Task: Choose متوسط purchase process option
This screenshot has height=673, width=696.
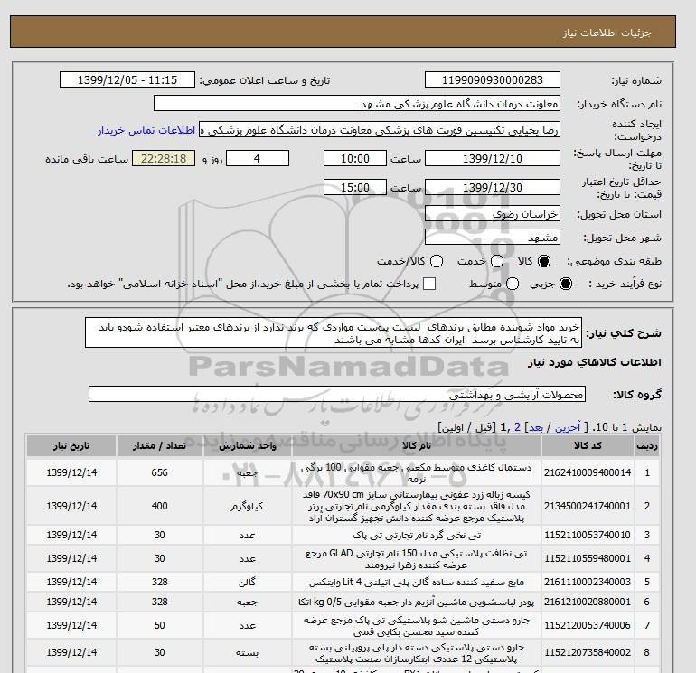Action: (x=513, y=284)
